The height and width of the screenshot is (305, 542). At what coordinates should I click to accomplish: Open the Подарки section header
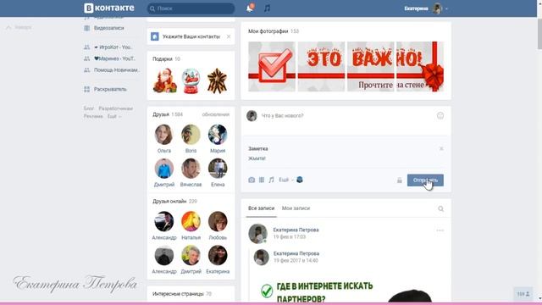[x=166, y=59]
